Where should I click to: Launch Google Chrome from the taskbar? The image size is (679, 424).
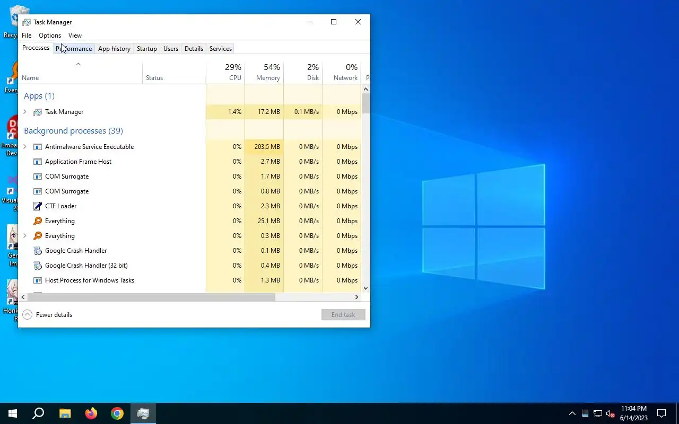tap(117, 413)
